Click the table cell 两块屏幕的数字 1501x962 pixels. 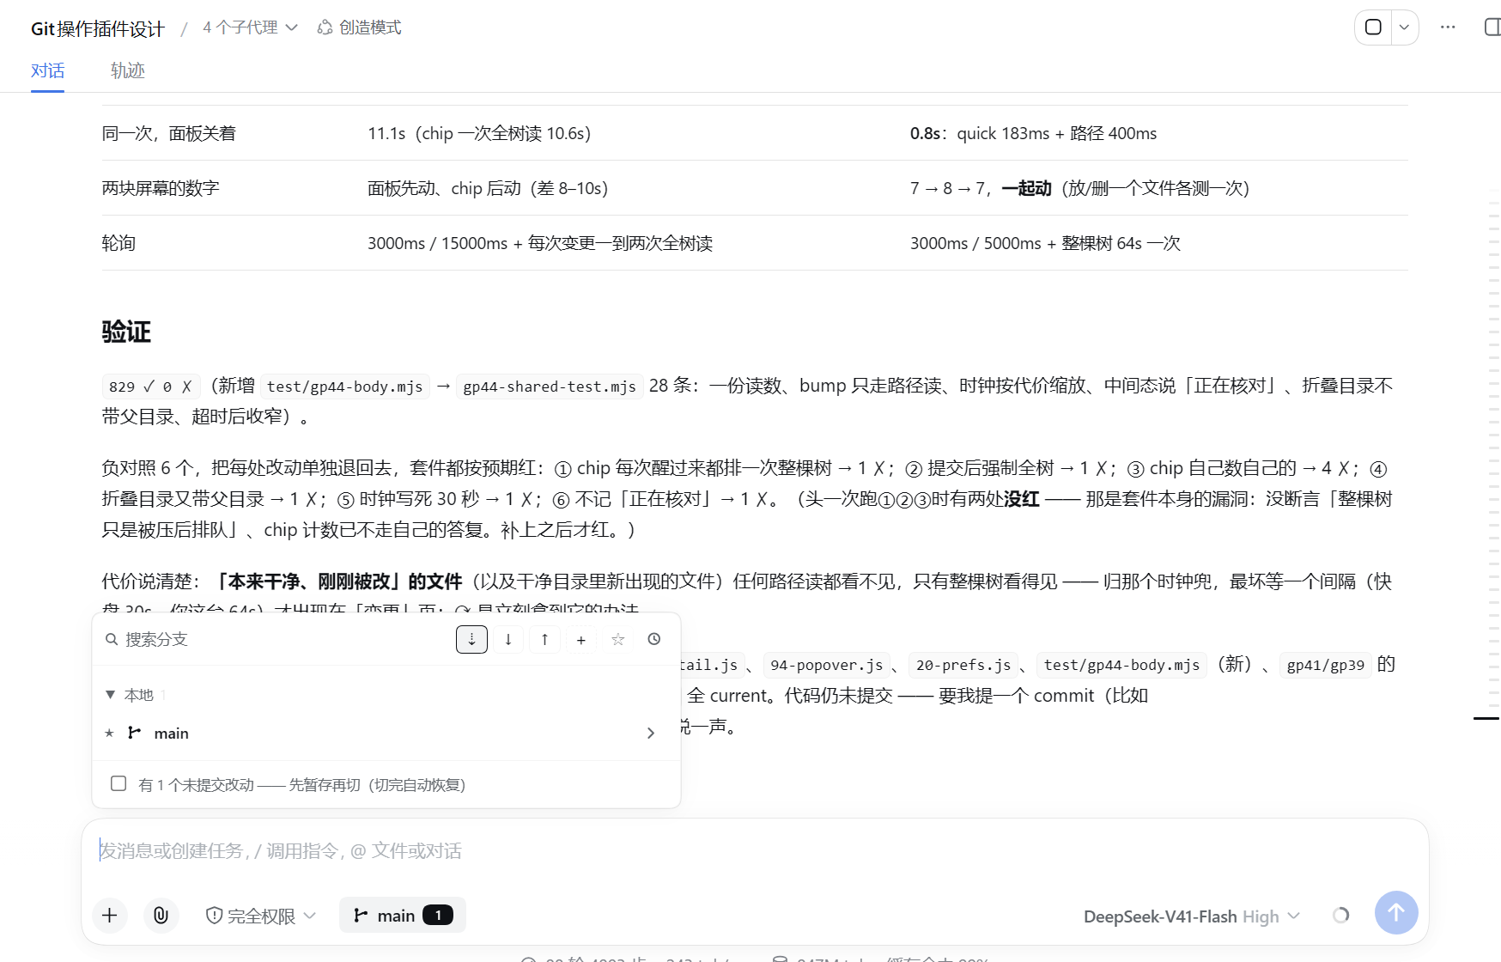(x=161, y=188)
